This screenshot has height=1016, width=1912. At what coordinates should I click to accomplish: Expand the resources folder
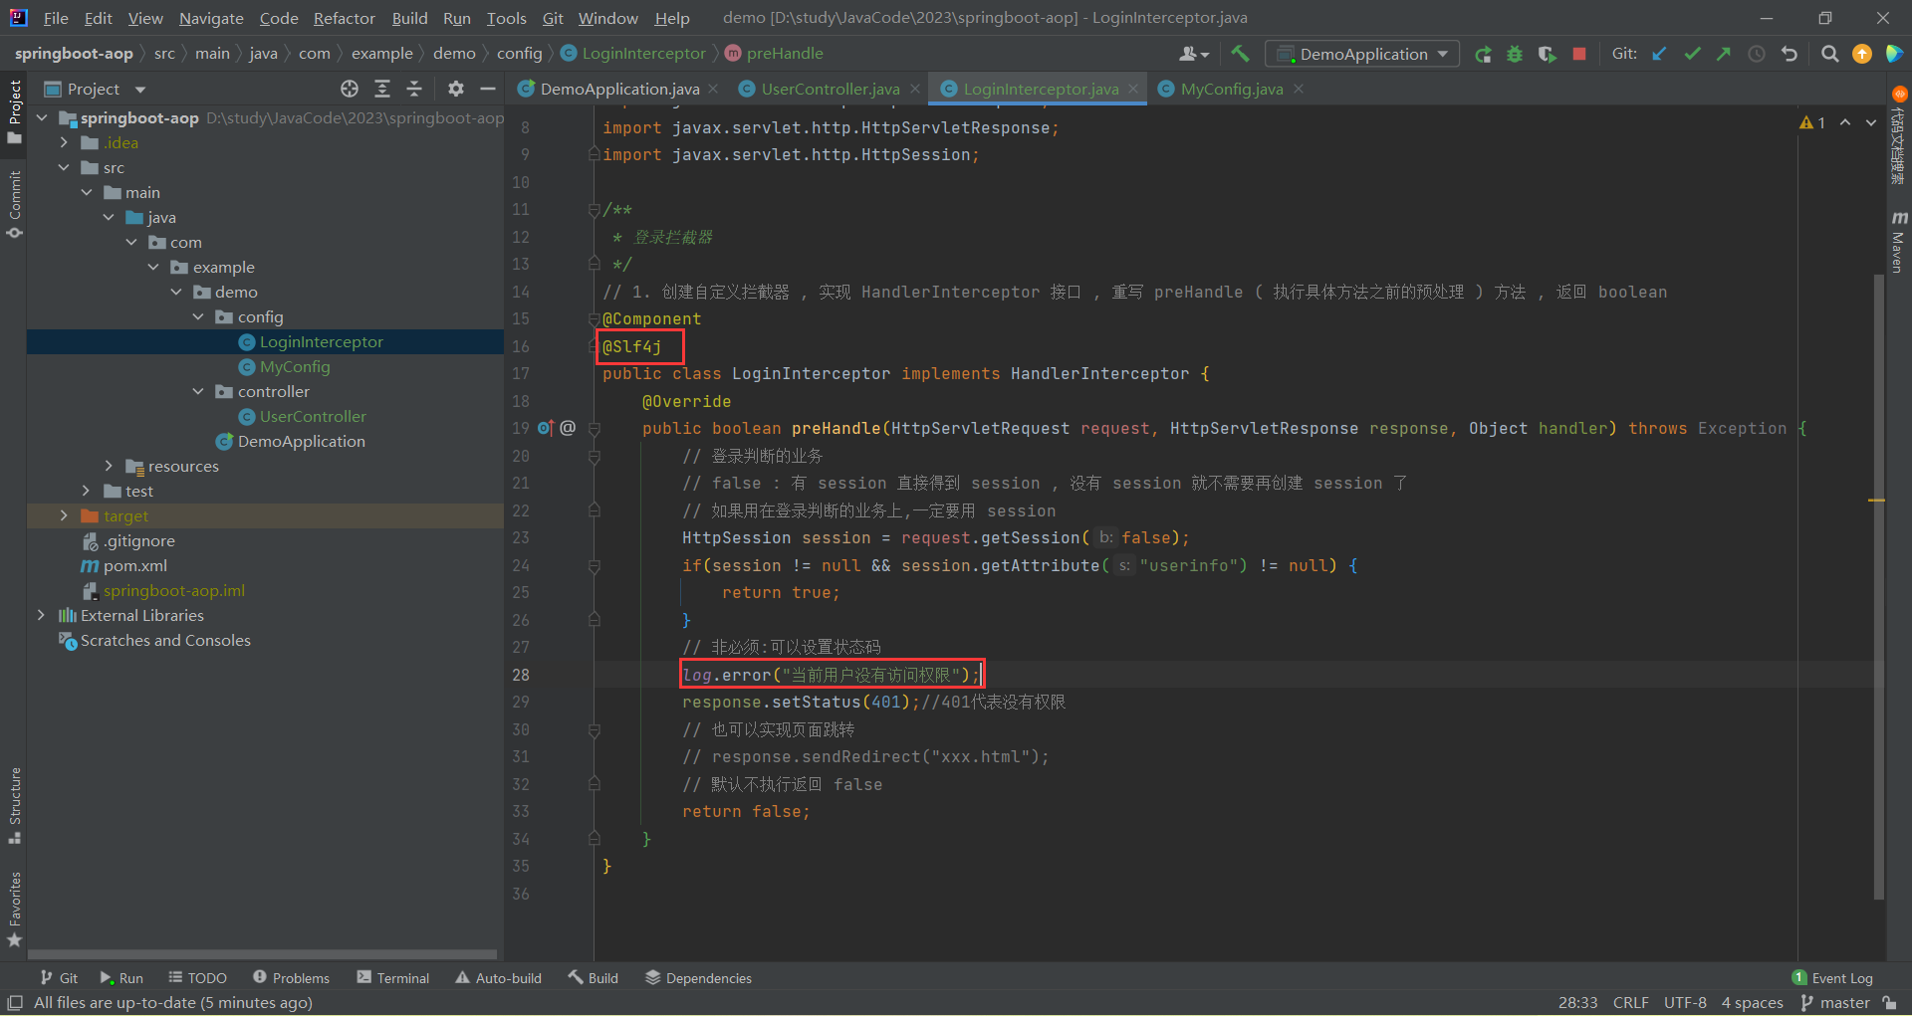[109, 466]
